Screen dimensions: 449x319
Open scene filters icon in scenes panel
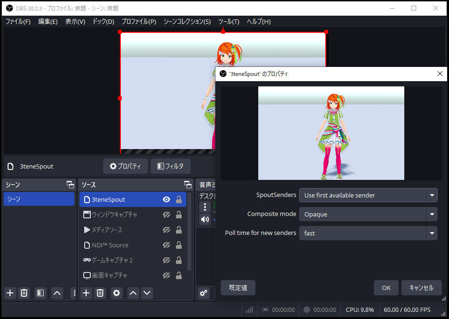40,293
